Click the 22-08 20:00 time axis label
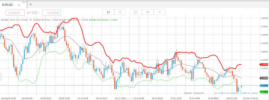269x100 pixels. (27, 98)
